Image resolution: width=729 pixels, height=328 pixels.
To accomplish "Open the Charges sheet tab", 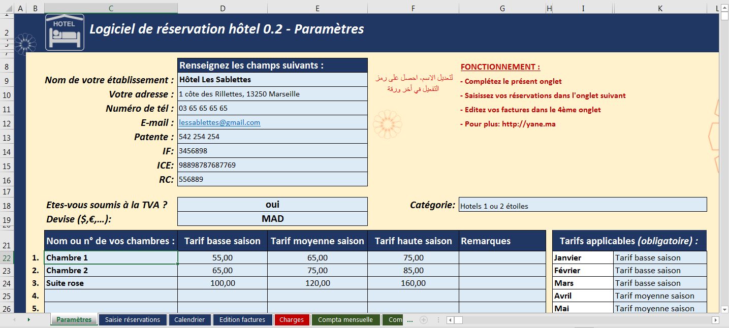I will [292, 320].
